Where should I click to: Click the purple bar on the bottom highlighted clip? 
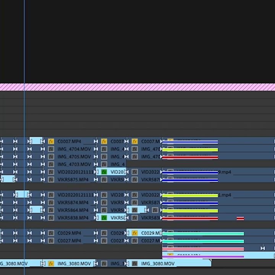202,257
